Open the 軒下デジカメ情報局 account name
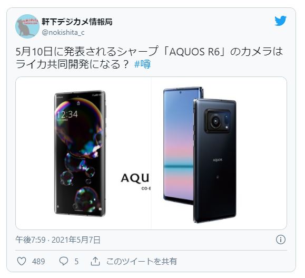 coord(77,22)
